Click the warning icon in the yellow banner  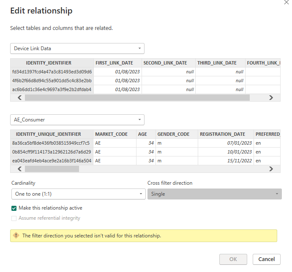click(x=16, y=236)
